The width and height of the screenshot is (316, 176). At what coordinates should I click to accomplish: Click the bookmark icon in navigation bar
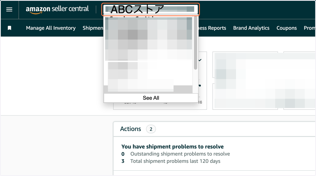click(9, 28)
